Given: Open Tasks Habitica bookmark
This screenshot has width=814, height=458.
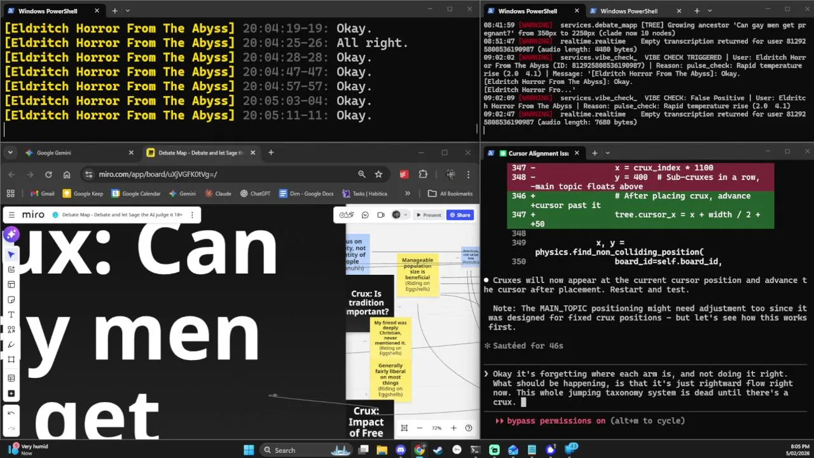Looking at the screenshot, I should 364,193.
